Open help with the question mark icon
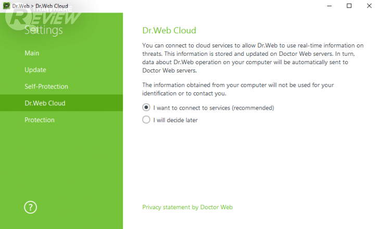 click(30, 207)
